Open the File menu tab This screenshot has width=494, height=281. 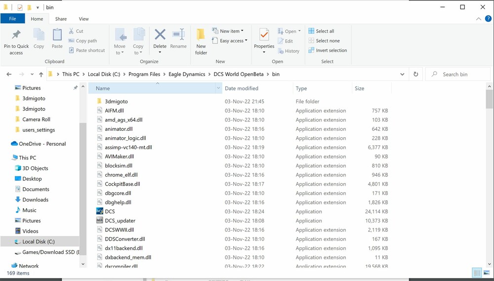click(13, 19)
